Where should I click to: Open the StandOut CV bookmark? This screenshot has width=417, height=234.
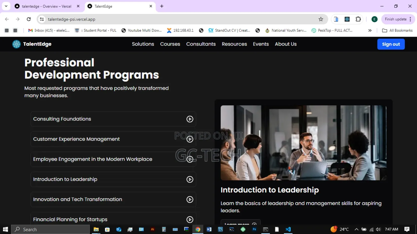(229, 30)
